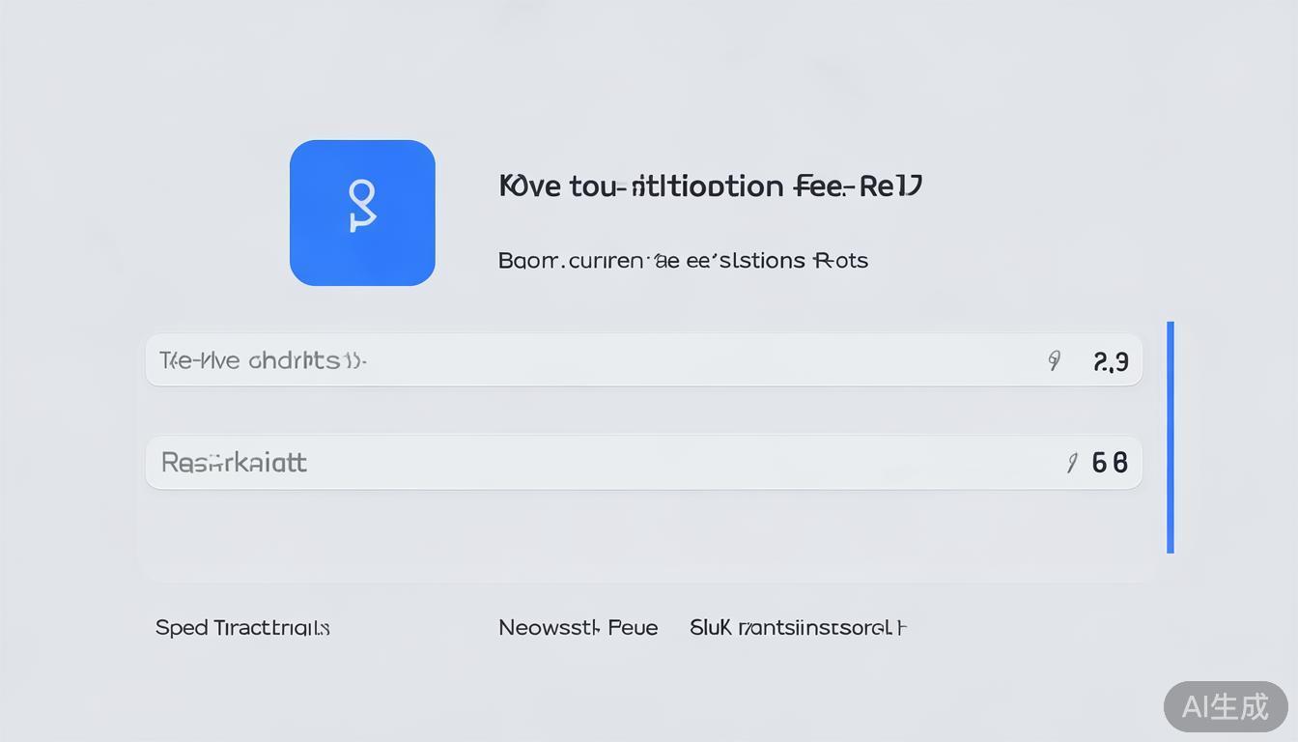Click the 'Boom.curiren' subtitle text
The width and height of the screenshot is (1298, 742).
(683, 261)
